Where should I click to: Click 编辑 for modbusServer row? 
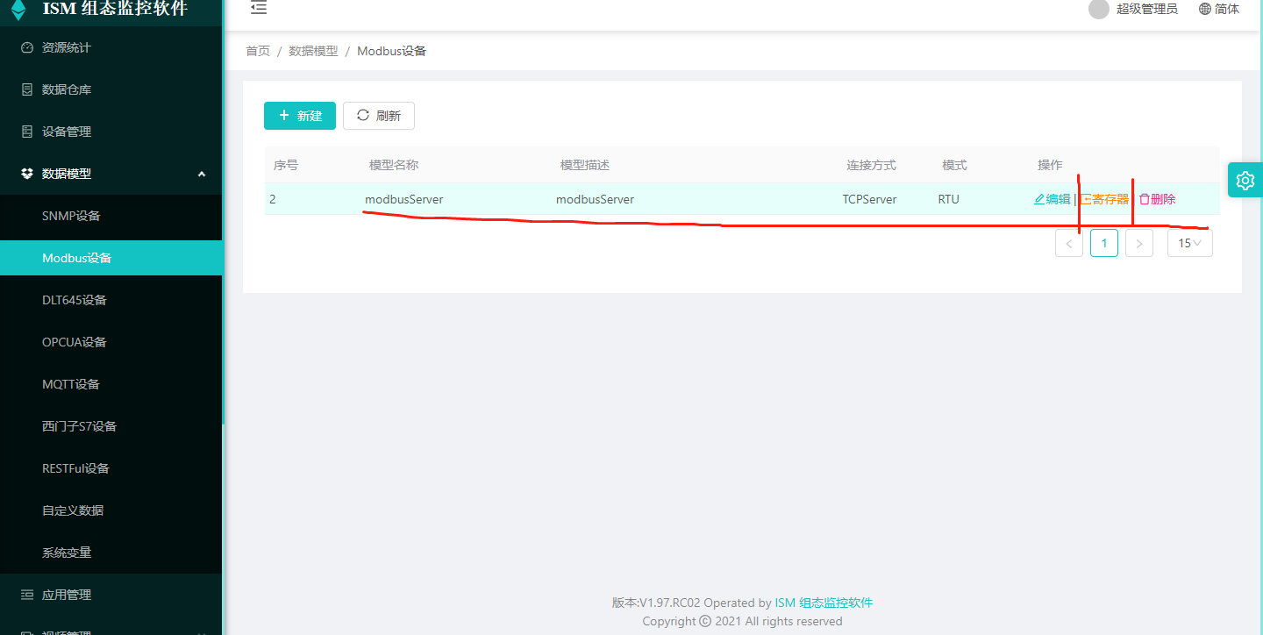tap(1052, 199)
